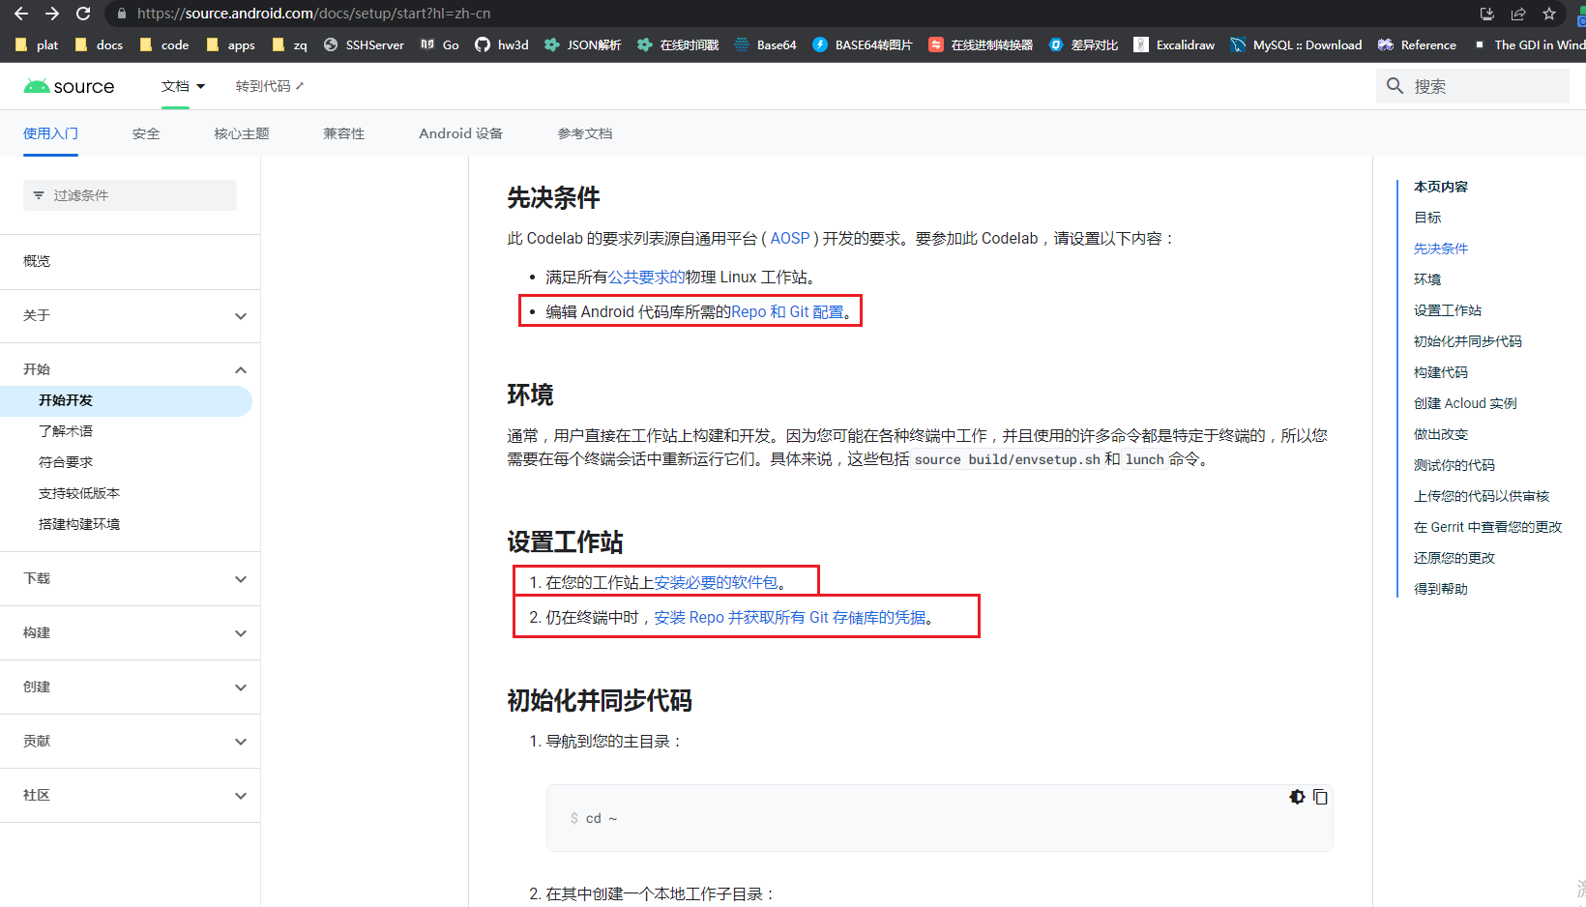Open the Excalidraw bookmark
This screenshot has width=1586, height=907.
coord(1174,44)
